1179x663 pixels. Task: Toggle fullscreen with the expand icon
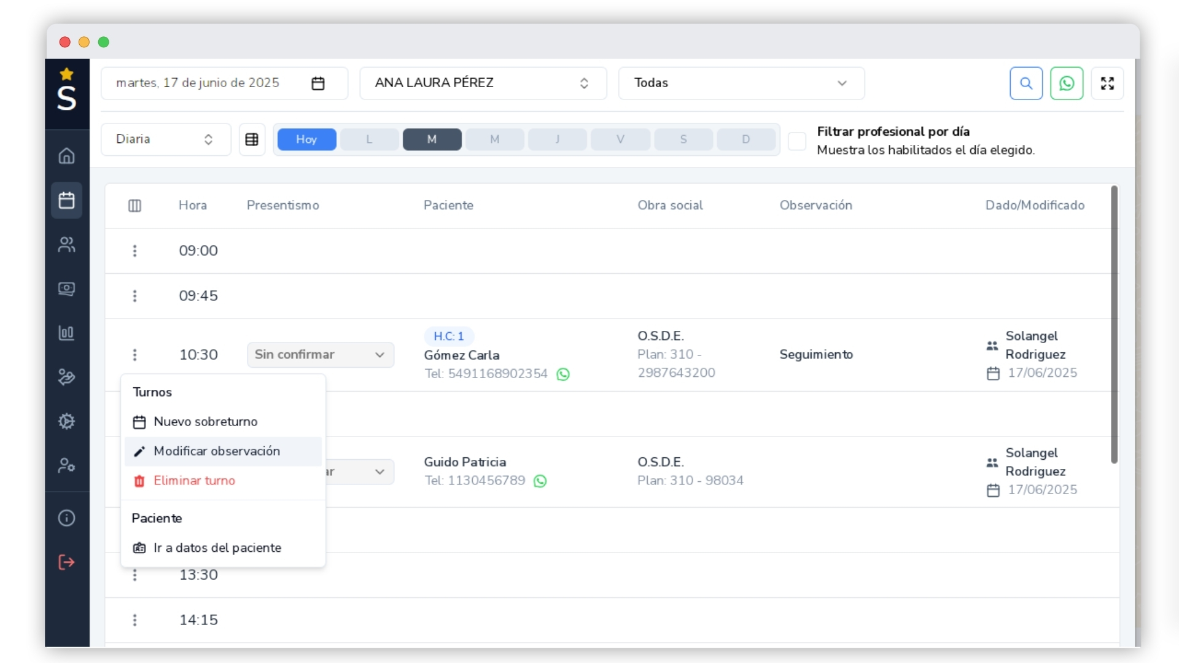(1107, 83)
